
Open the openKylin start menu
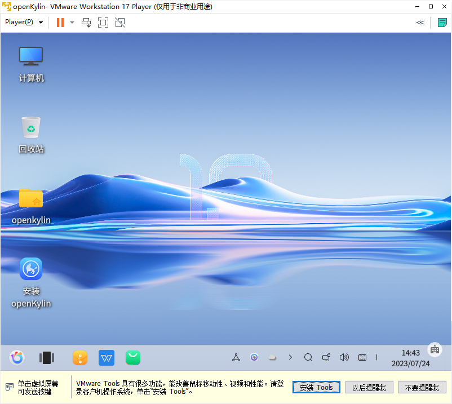[x=17, y=358]
